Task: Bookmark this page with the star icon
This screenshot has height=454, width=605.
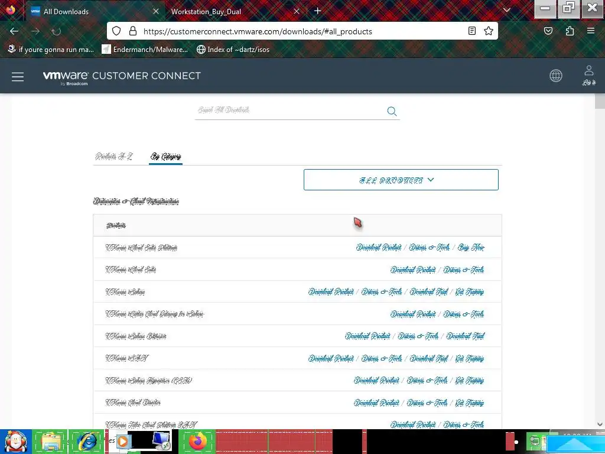Action: tap(489, 31)
